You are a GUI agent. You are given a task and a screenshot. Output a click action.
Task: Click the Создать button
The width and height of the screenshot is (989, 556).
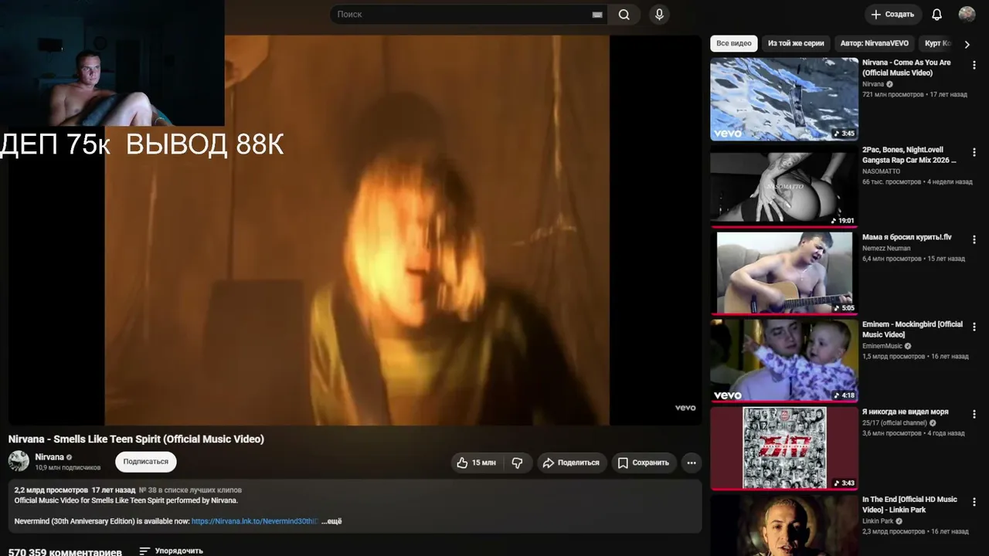(892, 15)
